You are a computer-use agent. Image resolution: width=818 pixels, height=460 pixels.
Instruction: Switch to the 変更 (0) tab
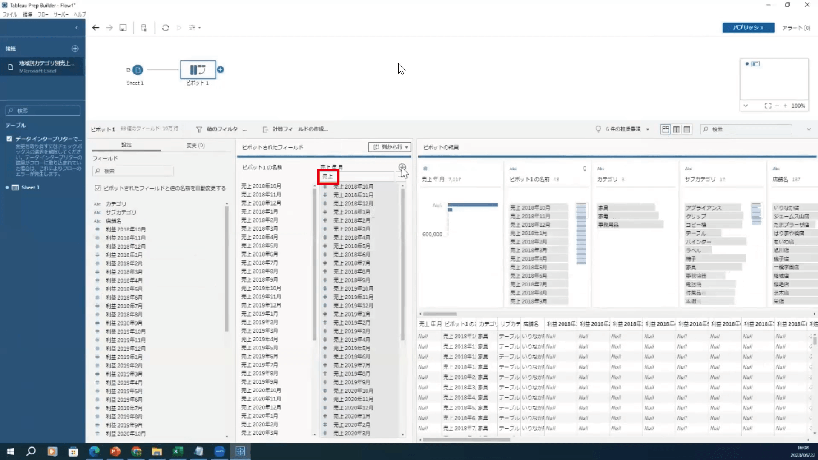click(195, 145)
